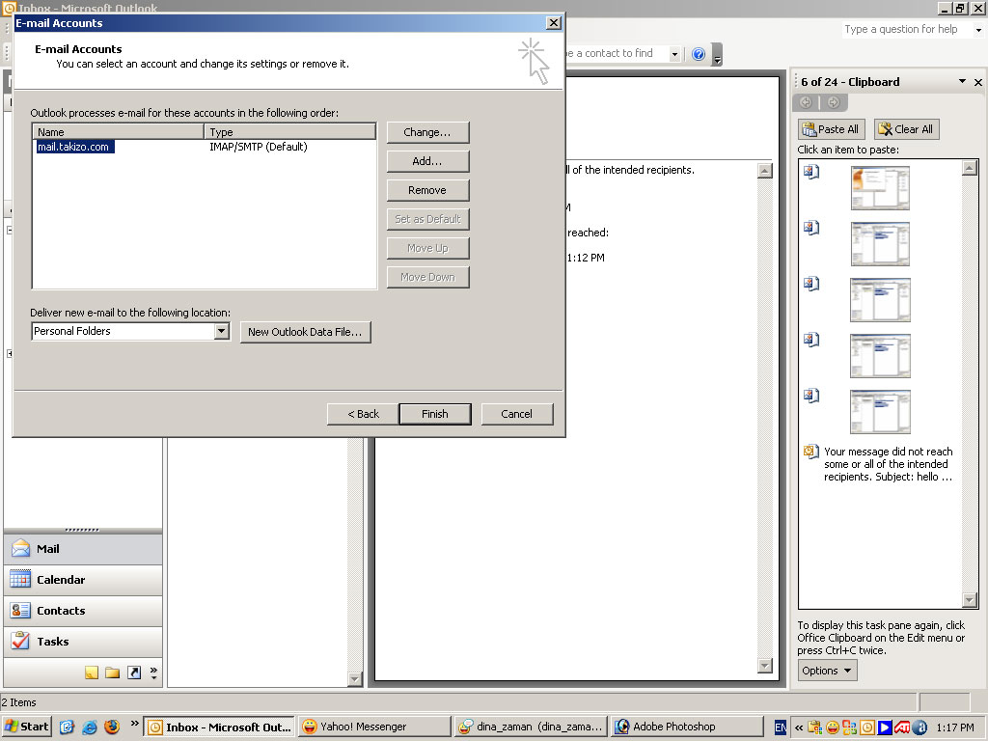Click the Change... button
The height and width of the screenshot is (741, 988).
427,132
